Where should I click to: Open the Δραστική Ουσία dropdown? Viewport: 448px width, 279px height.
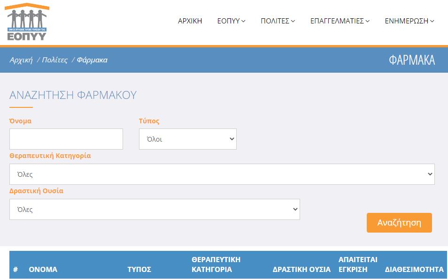coord(154,209)
